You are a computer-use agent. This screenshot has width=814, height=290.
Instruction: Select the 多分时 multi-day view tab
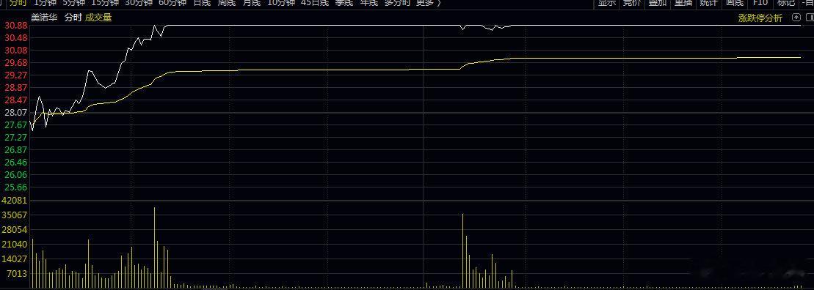[397, 3]
